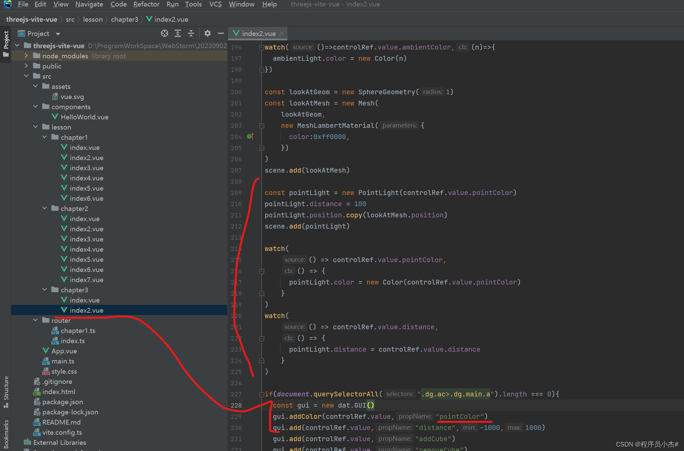This screenshot has width=684, height=451.
Task: Open the Structure tool window side tab
Action: (x=6, y=392)
